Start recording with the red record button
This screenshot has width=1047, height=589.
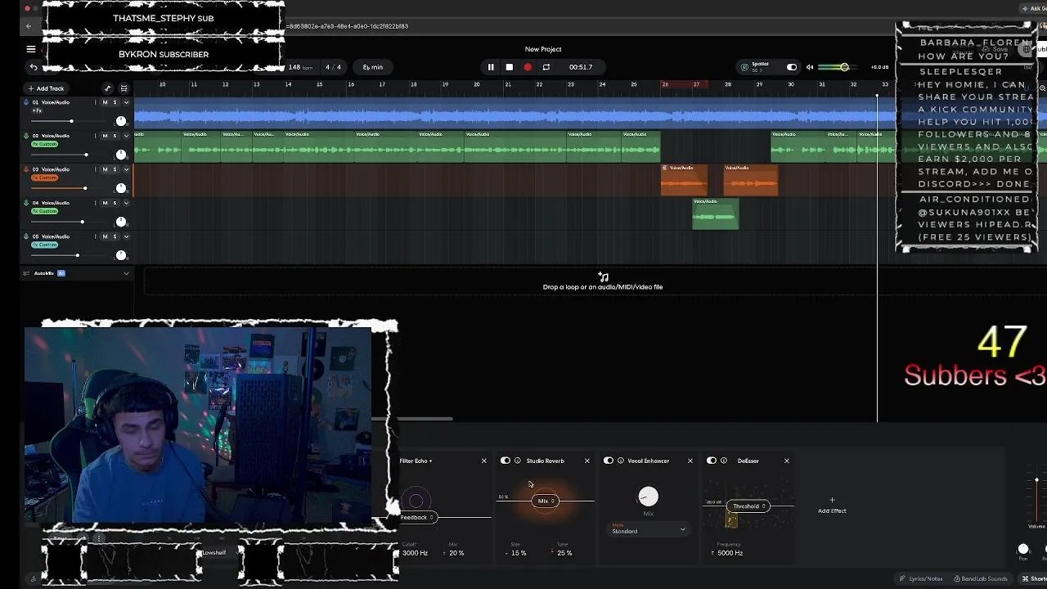[x=528, y=67]
